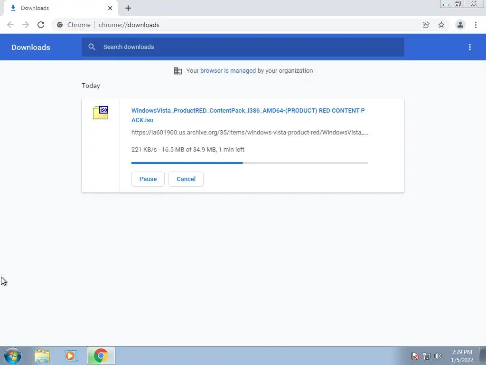This screenshot has height=365, width=486.
Task: Open Windows Explorer from the taskbar
Action: click(x=42, y=356)
